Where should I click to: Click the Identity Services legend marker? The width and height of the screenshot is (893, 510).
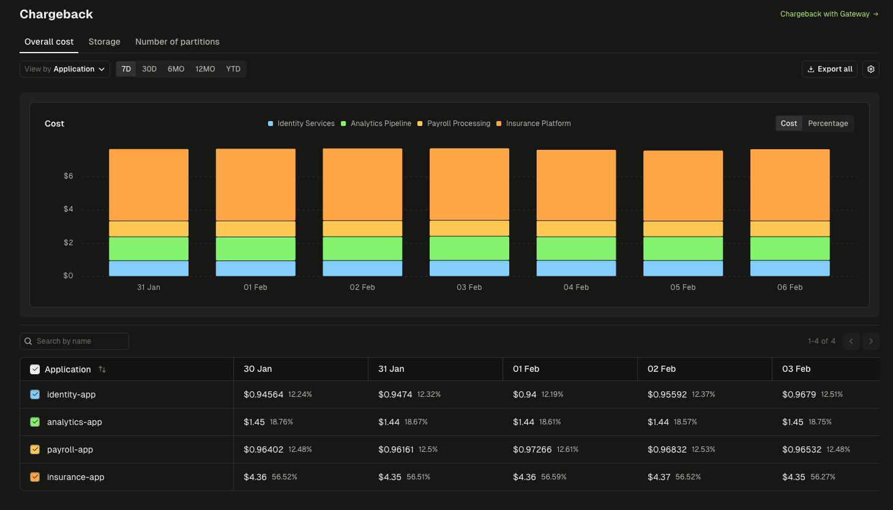270,123
